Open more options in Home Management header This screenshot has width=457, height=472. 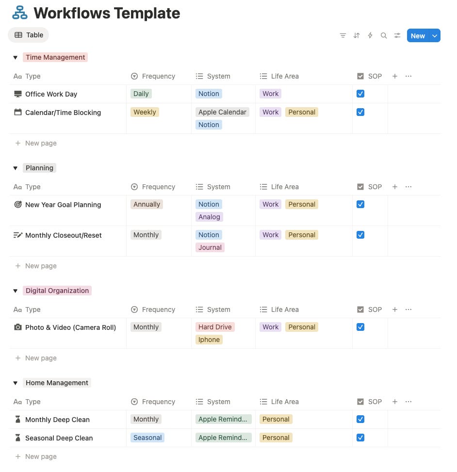pyautogui.click(x=408, y=402)
